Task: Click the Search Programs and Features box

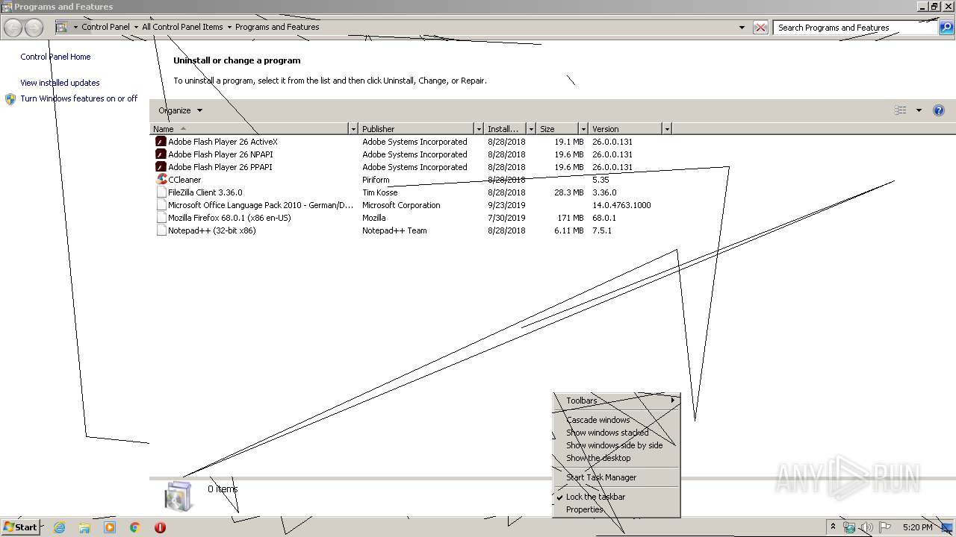Action: [855, 28]
